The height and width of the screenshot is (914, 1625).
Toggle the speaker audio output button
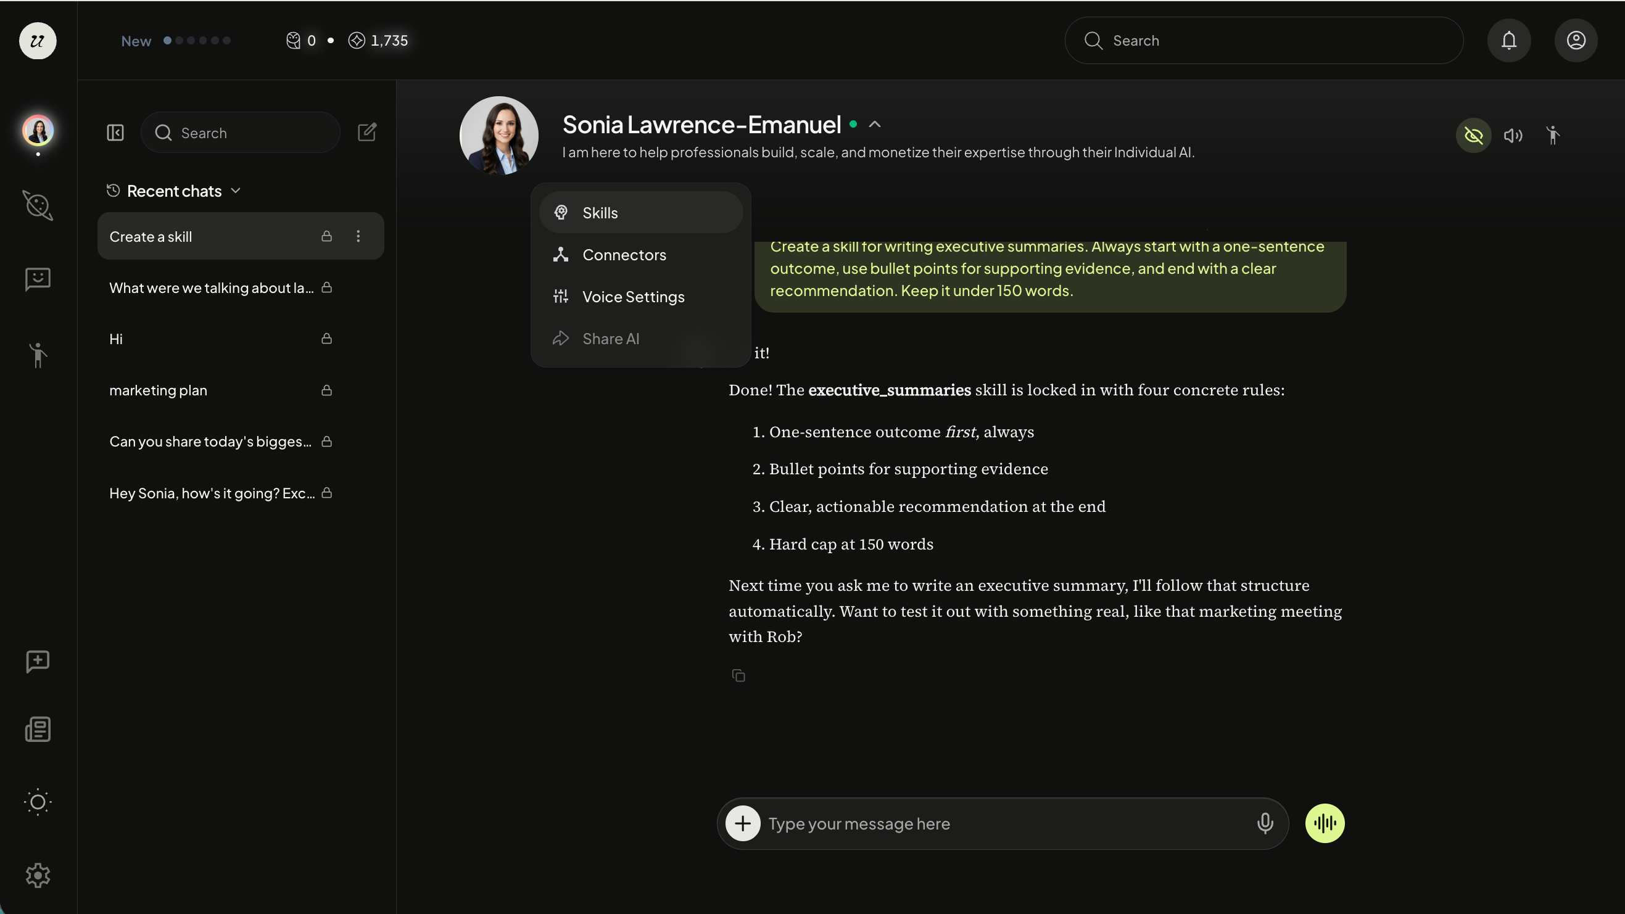click(x=1513, y=135)
